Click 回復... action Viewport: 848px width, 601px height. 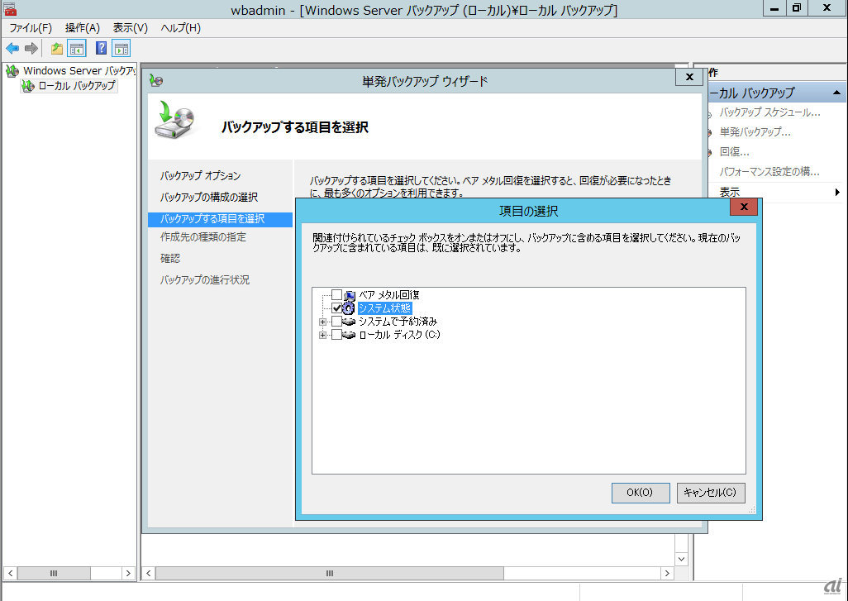click(x=734, y=152)
